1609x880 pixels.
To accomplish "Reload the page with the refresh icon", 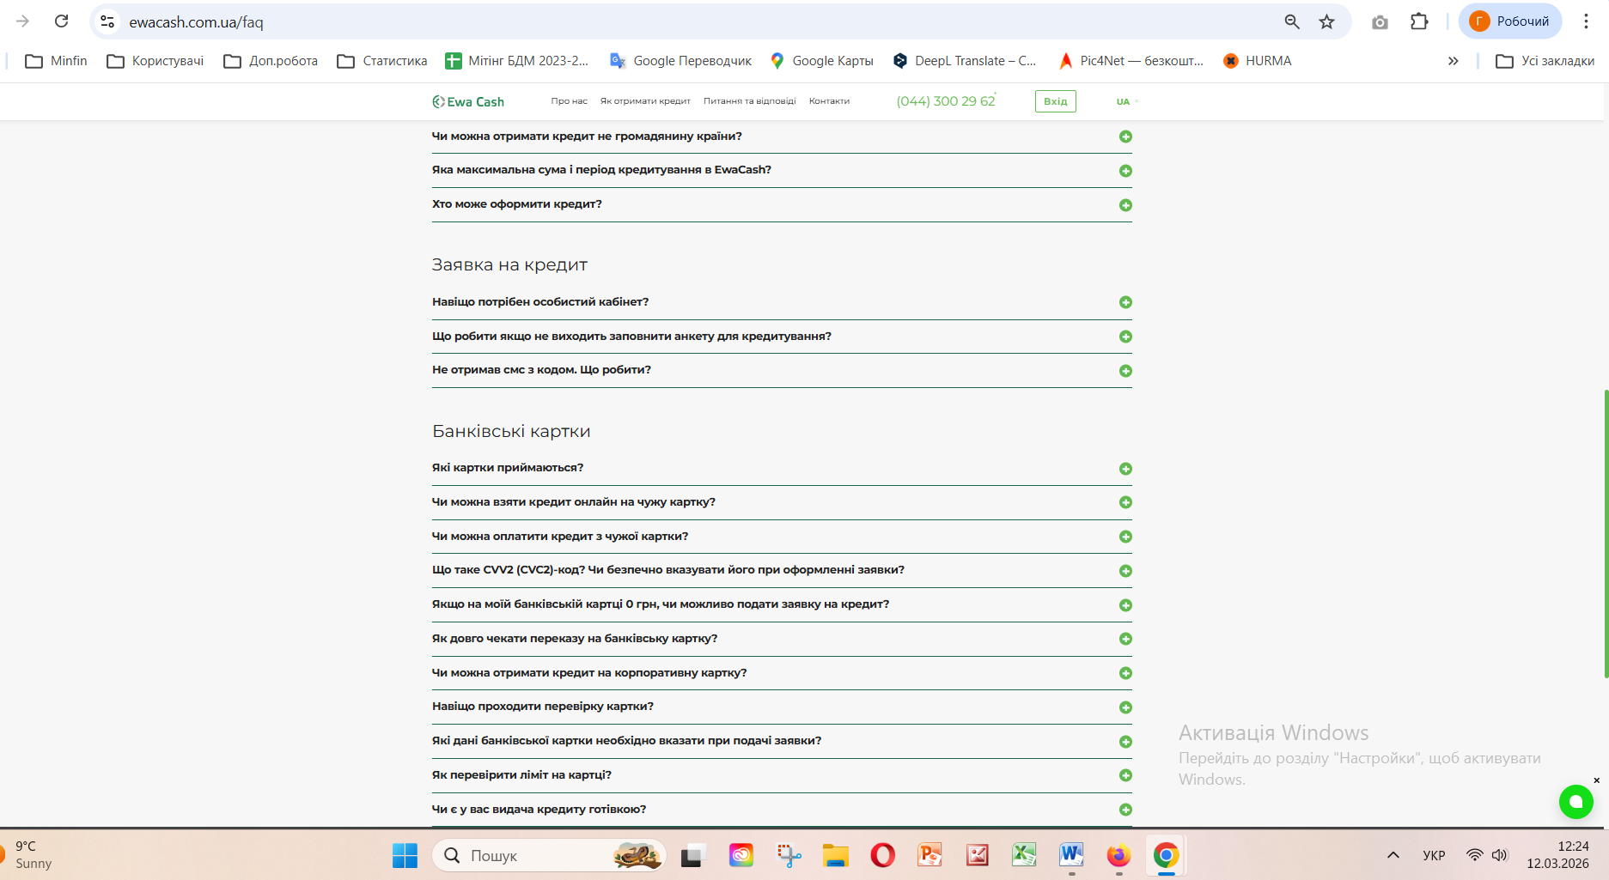I will 62,21.
